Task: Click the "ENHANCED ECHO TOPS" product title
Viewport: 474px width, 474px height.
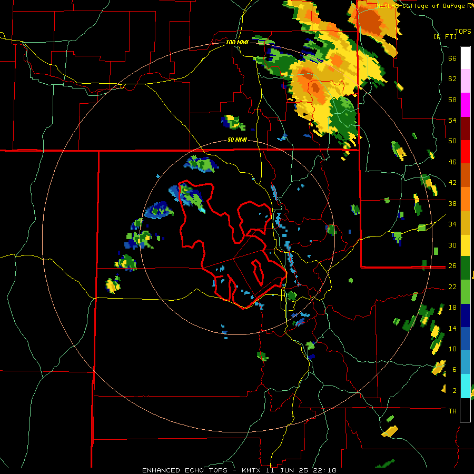Action: [185, 470]
